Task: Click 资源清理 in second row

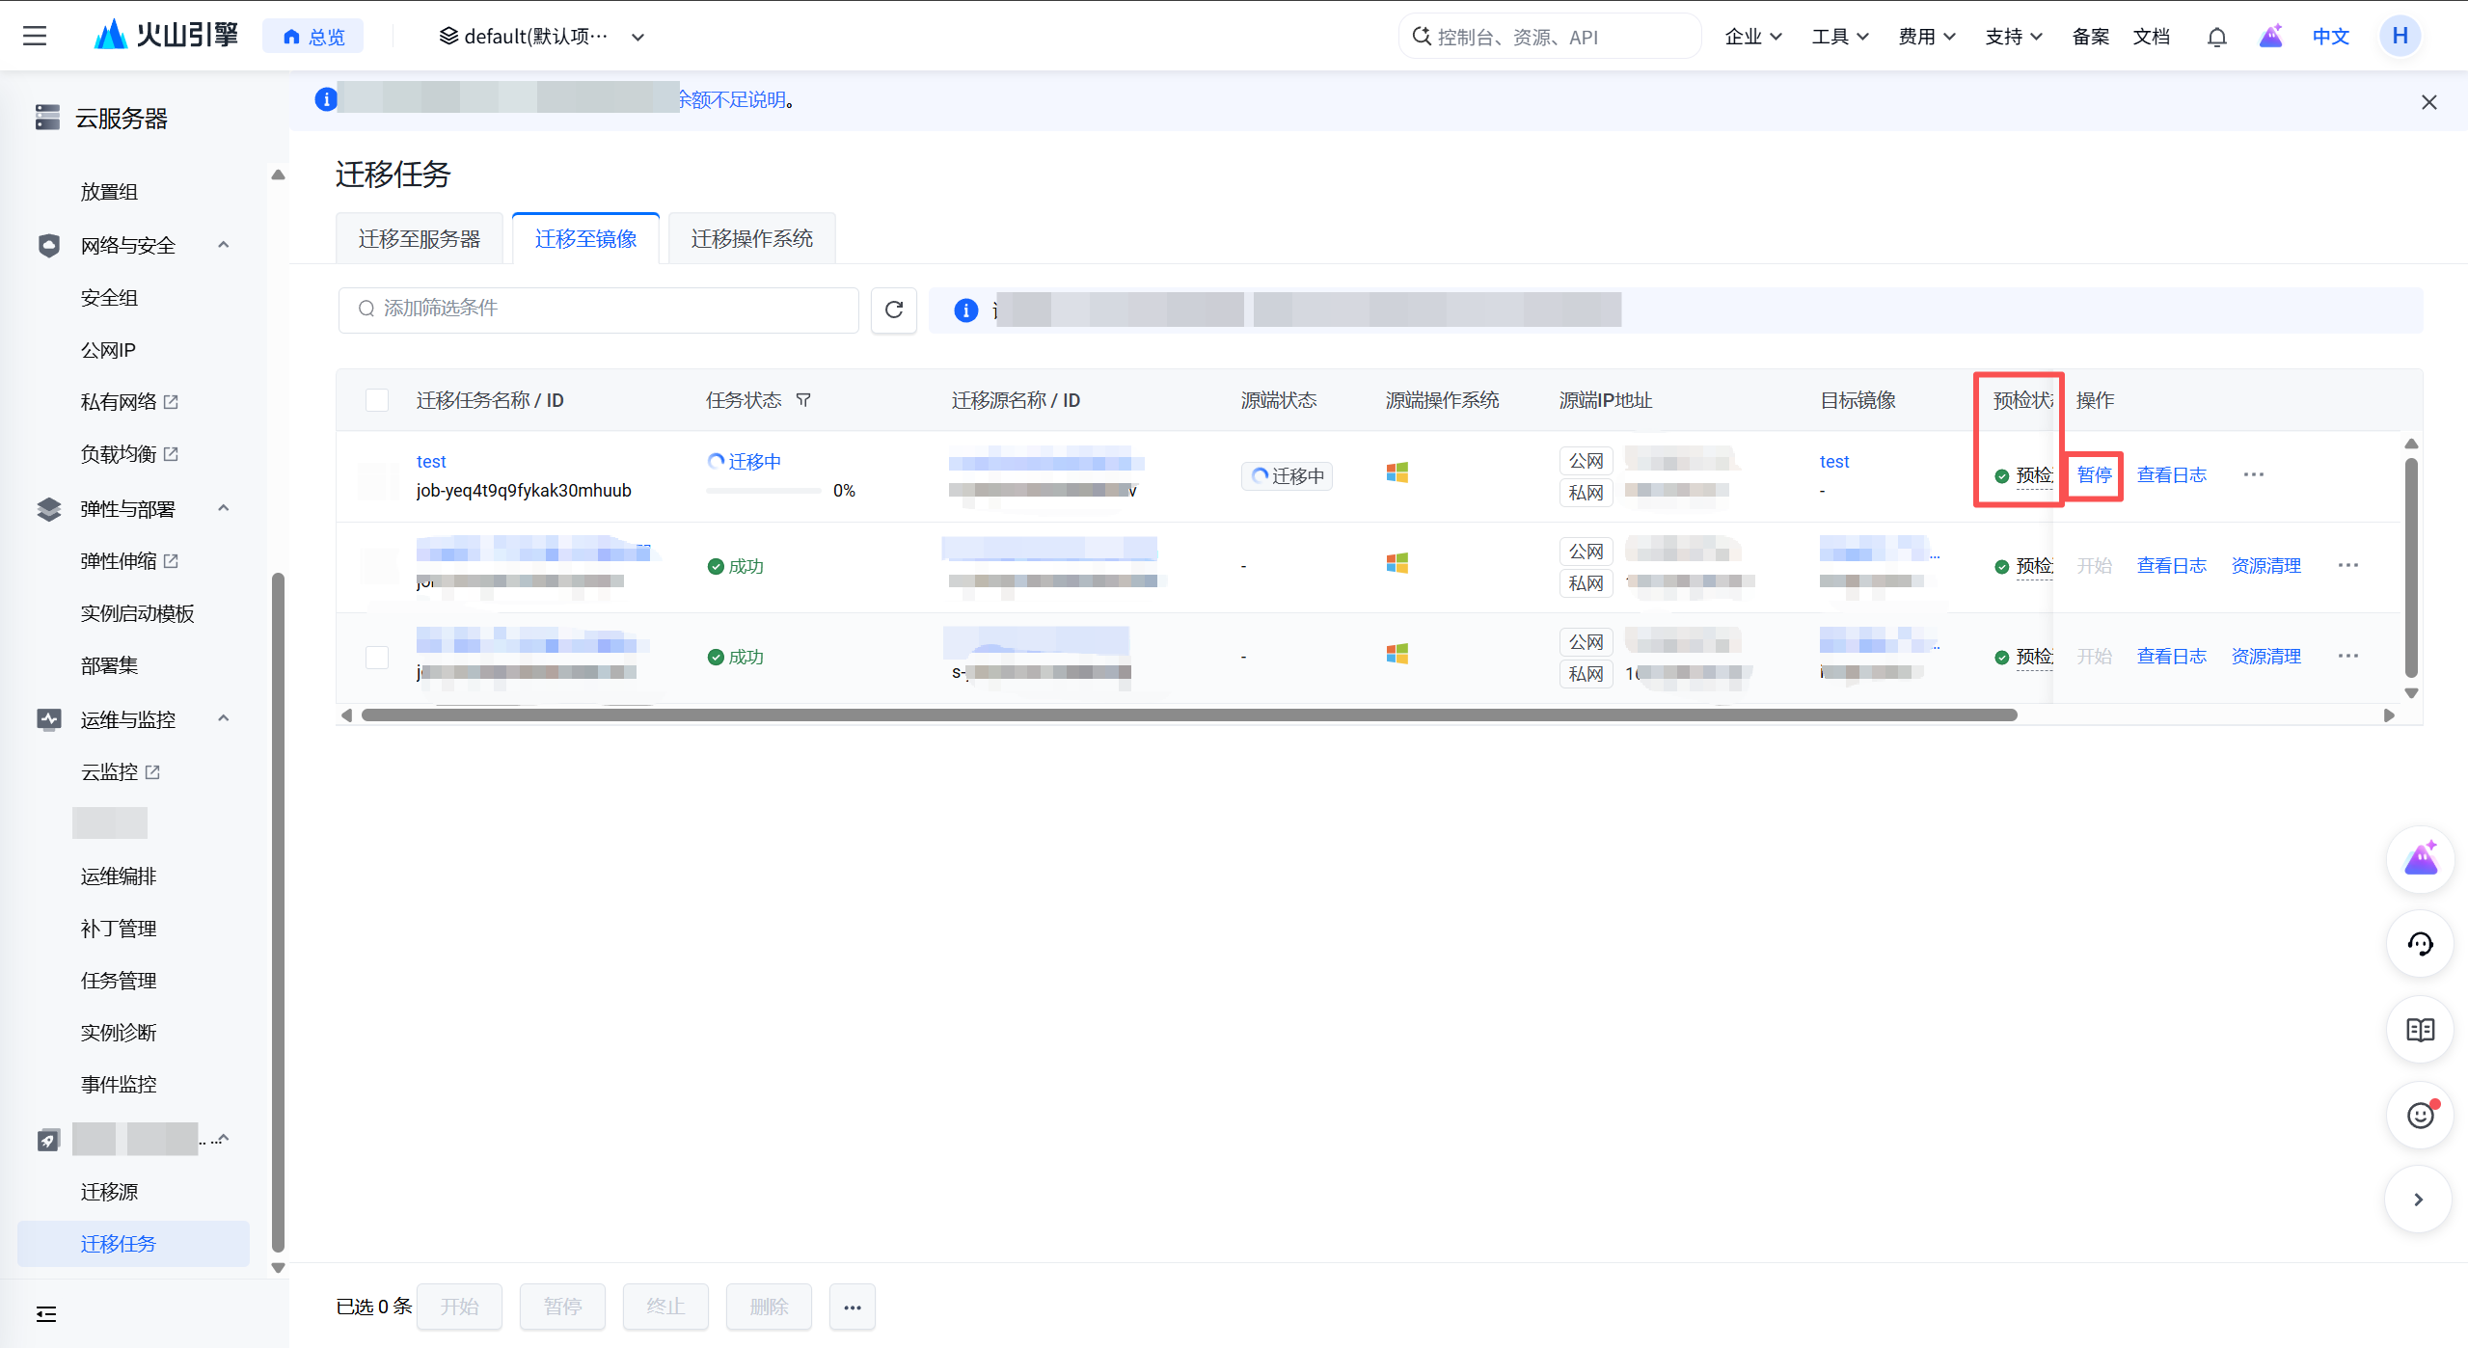Action: pyautogui.click(x=2265, y=566)
